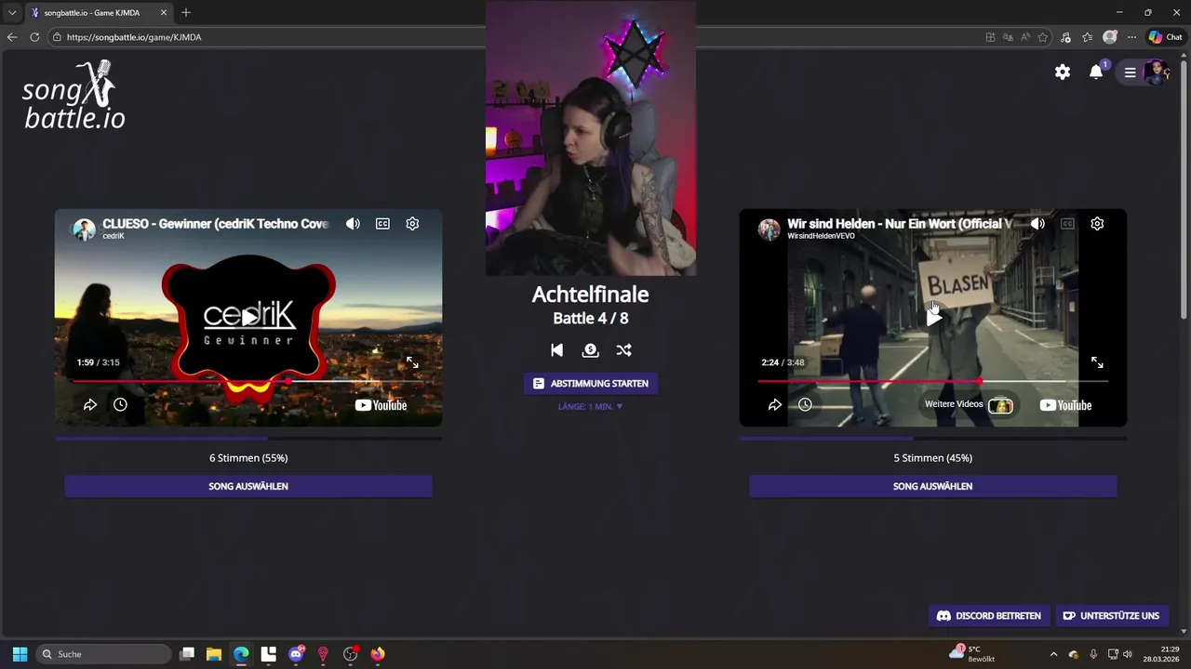Mute the CLUESO video volume
This screenshot has height=669, width=1191.
pyautogui.click(x=353, y=224)
